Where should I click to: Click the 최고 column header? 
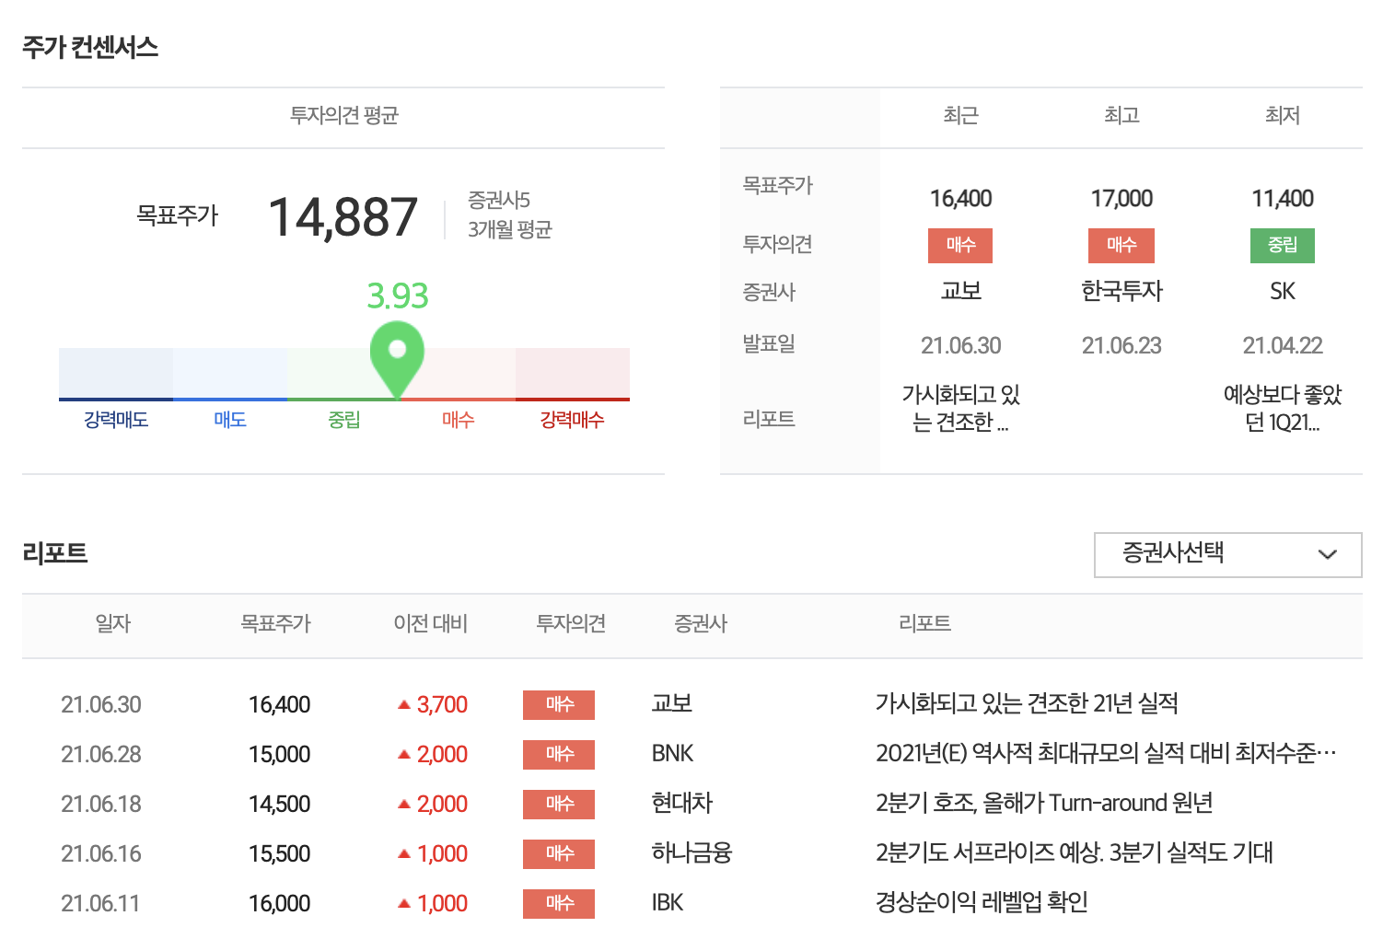(x=1122, y=116)
